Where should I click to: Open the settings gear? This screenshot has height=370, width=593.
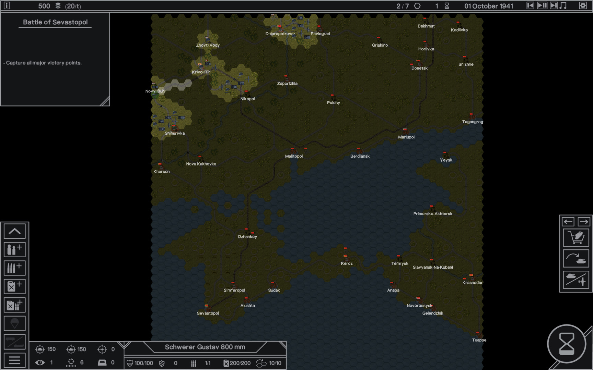tap(583, 6)
